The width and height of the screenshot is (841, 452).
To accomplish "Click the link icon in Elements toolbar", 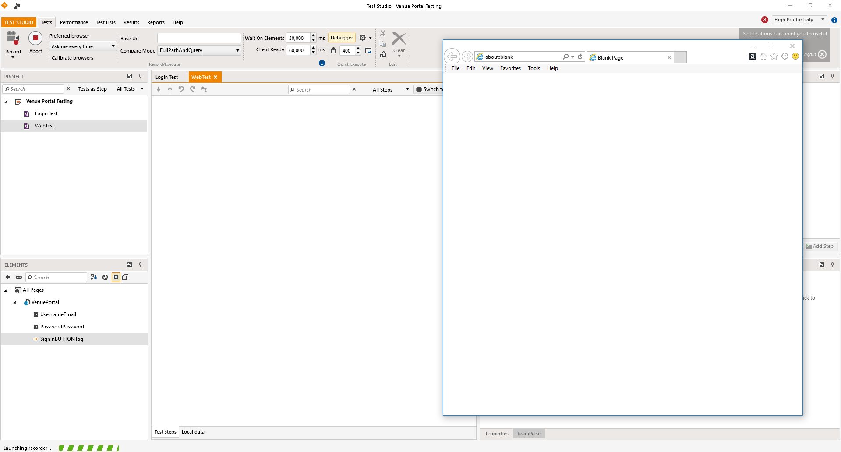I will click(x=19, y=277).
